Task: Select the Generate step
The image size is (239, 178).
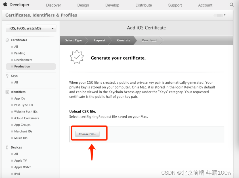Action: [x=123, y=40]
